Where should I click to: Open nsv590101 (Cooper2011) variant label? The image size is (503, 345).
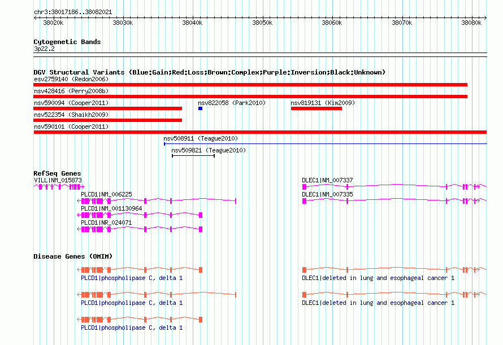(71, 126)
